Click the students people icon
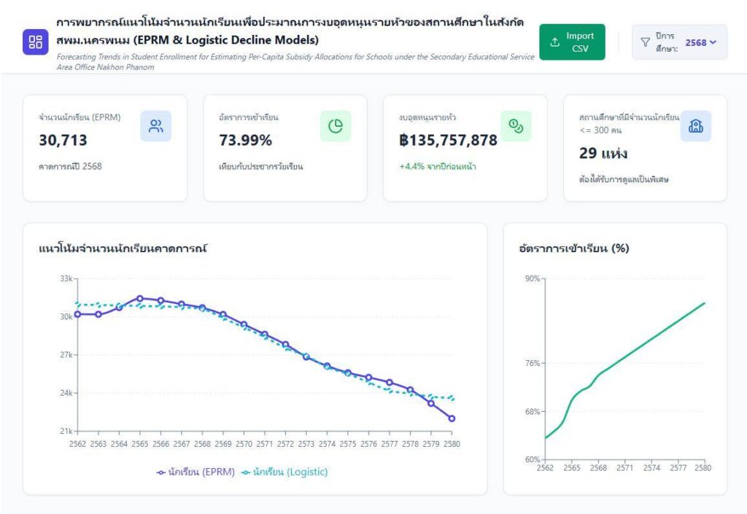The image size is (747, 514). click(155, 126)
